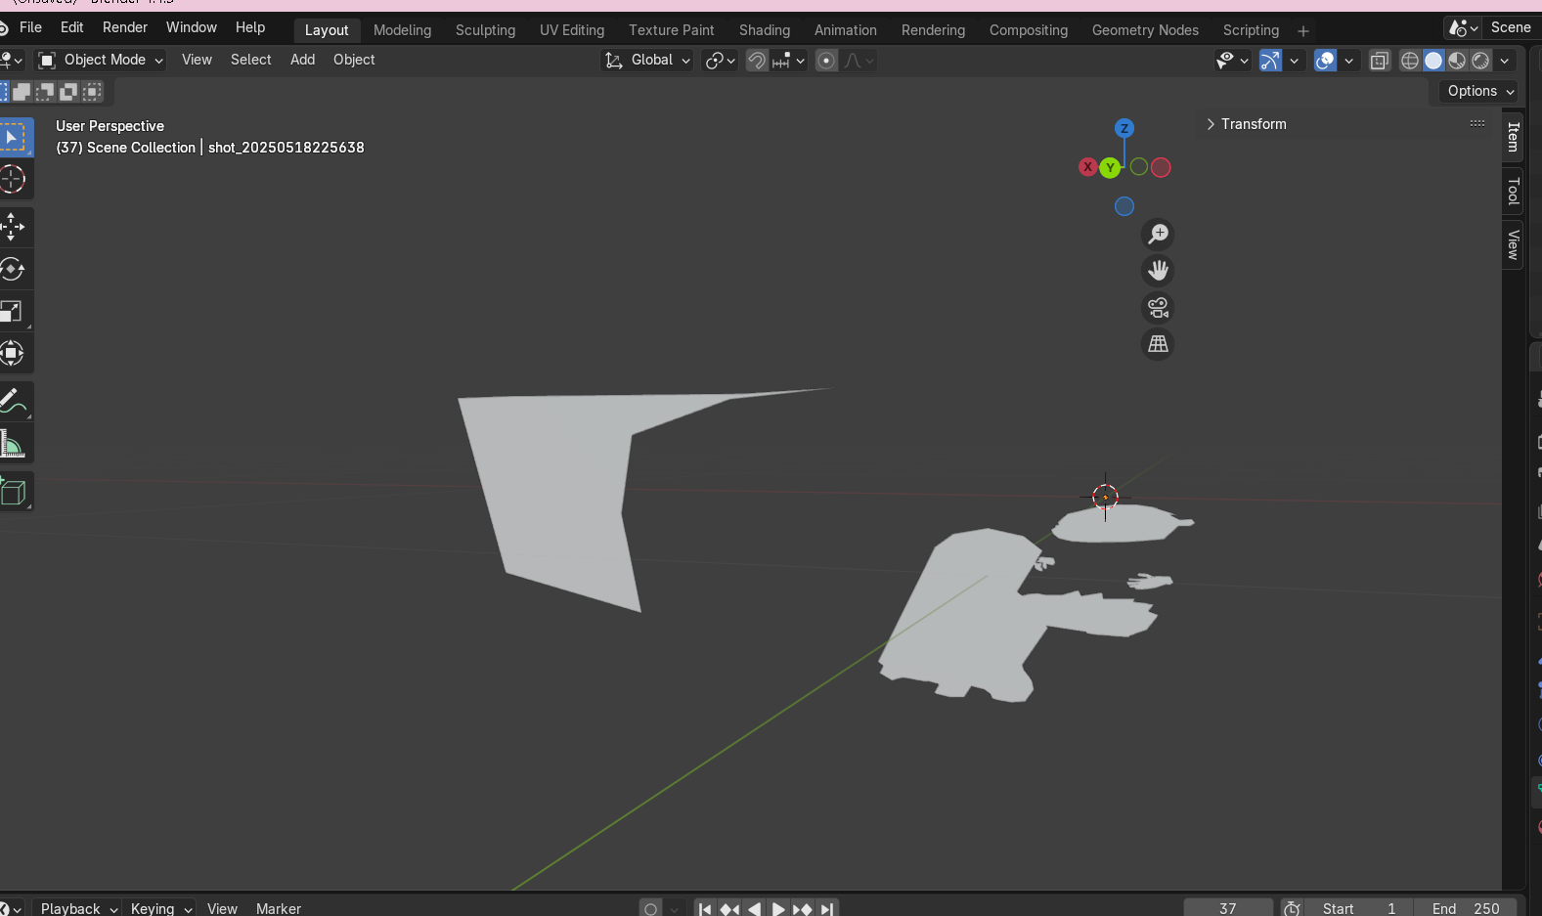Switch to the Sculpting workspace tab
This screenshot has width=1542, height=916.
pyautogui.click(x=485, y=30)
